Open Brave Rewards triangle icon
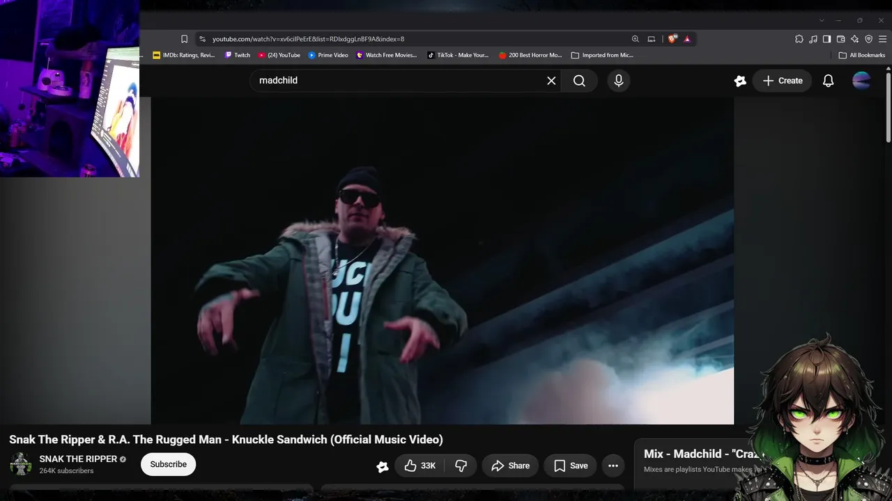The width and height of the screenshot is (892, 501). pos(687,39)
